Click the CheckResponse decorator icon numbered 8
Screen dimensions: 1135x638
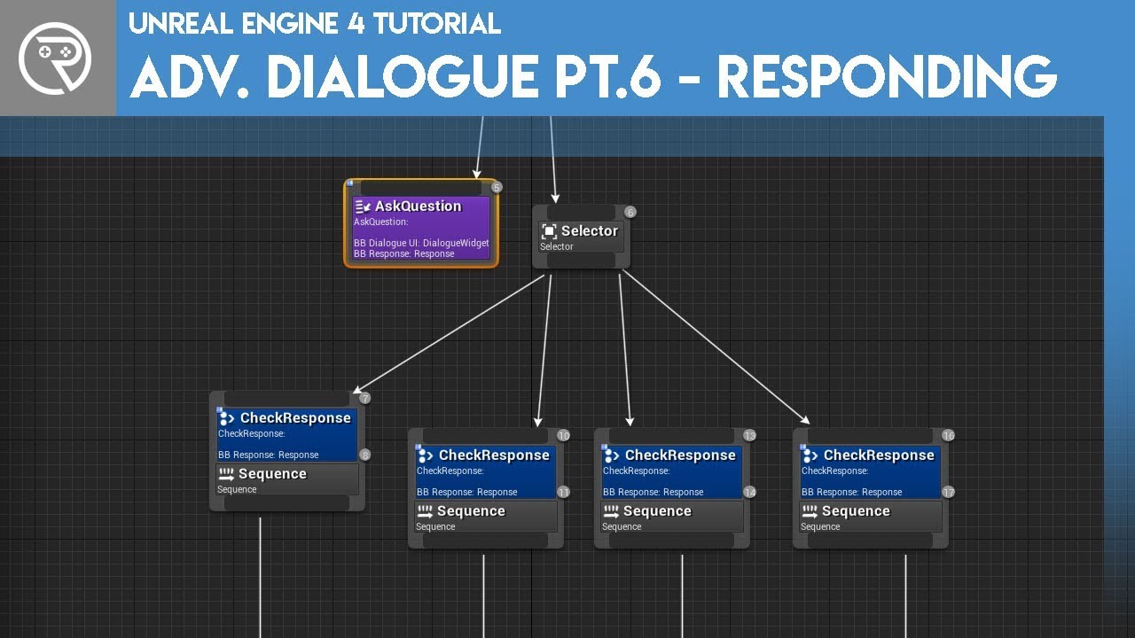tap(226, 418)
